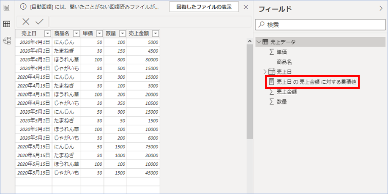Click the info icon in the auto-recovery bar
This screenshot has height=194, width=388.
(x=23, y=7)
